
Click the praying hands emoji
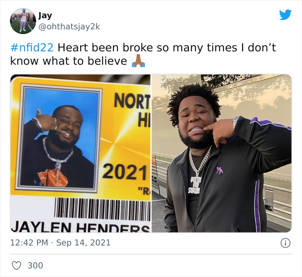pos(138,61)
